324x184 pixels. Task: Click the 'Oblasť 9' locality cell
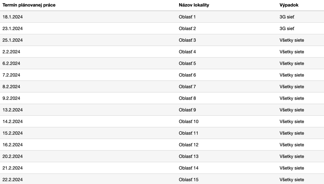(x=187, y=110)
